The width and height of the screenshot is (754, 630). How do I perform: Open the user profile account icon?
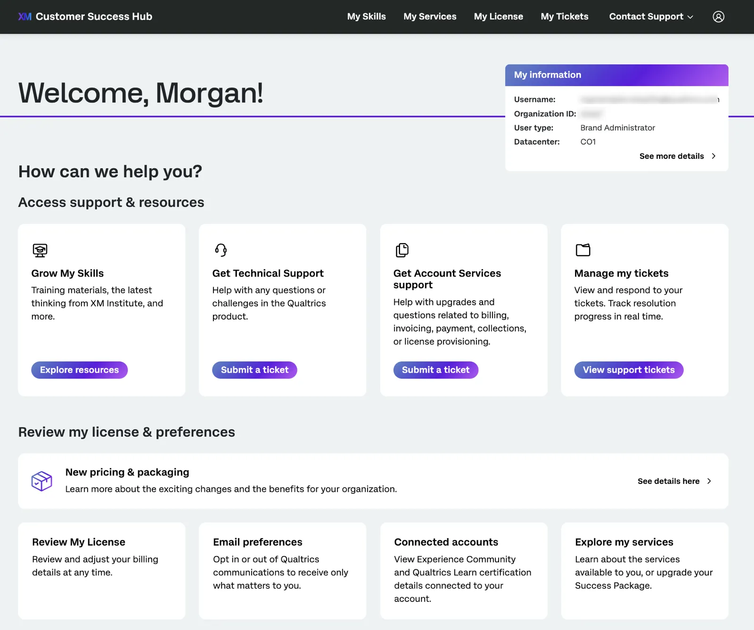pyautogui.click(x=718, y=16)
